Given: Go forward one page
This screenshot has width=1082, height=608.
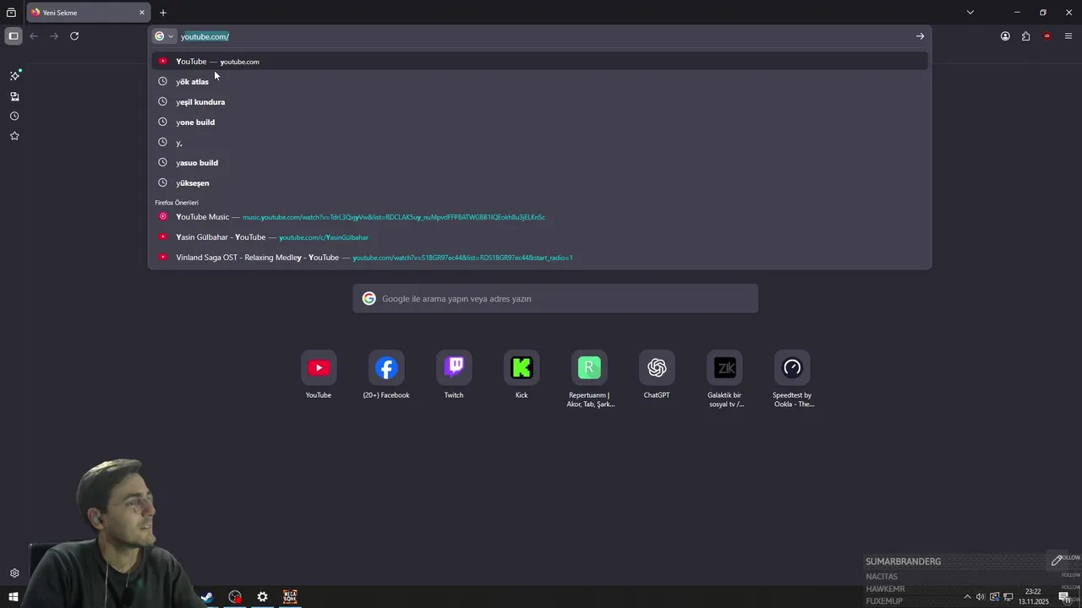Looking at the screenshot, I should click(54, 36).
